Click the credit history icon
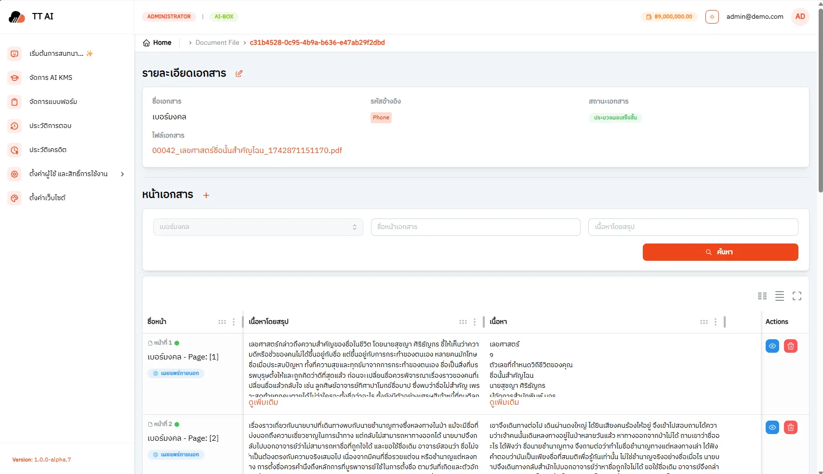 [14, 150]
